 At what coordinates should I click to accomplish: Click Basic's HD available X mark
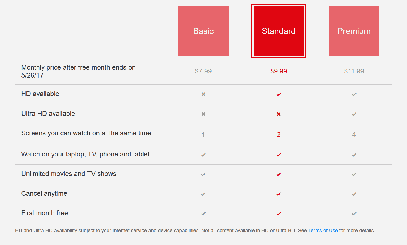click(x=203, y=94)
